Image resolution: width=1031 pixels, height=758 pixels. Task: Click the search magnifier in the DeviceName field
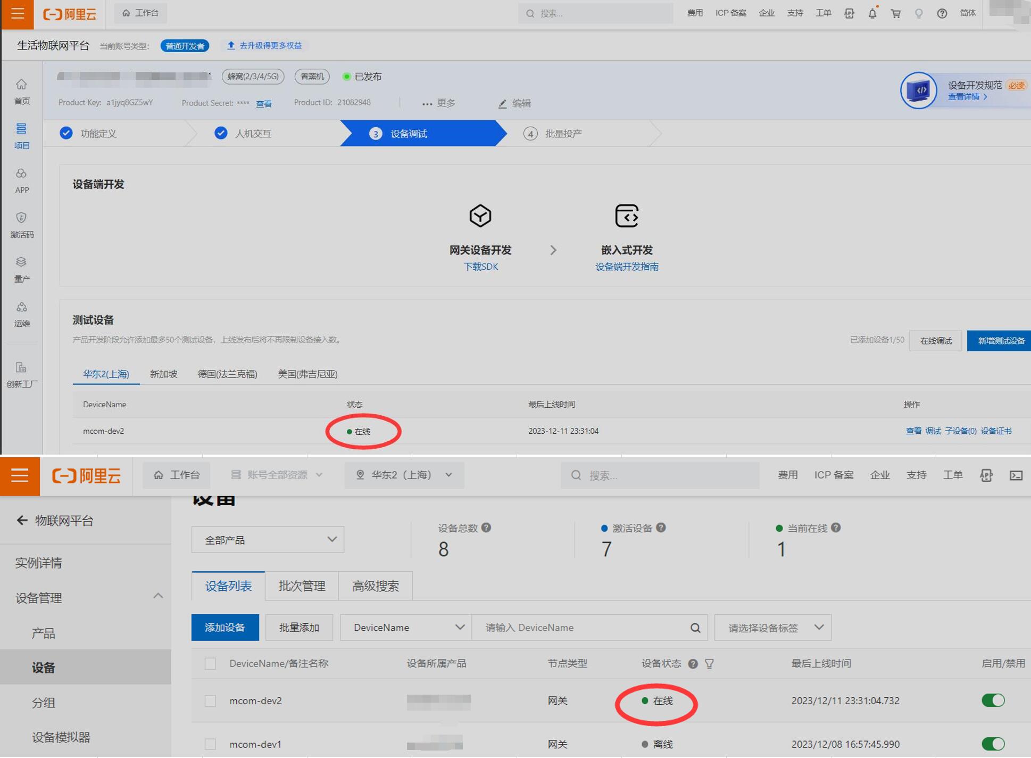point(695,628)
